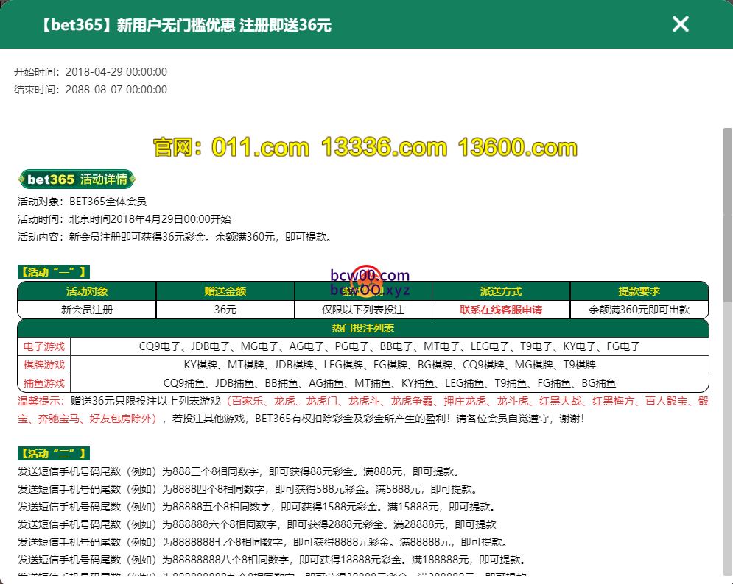Click the KY棋牌 games list cell

click(x=390, y=365)
